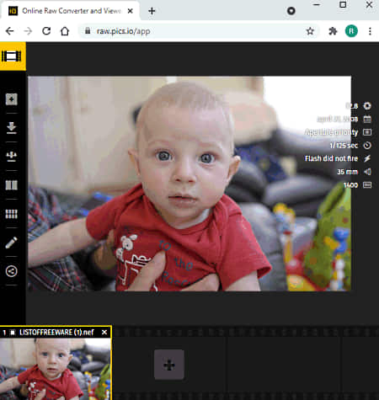Click the ISO icon beside 1400

tap(367, 185)
